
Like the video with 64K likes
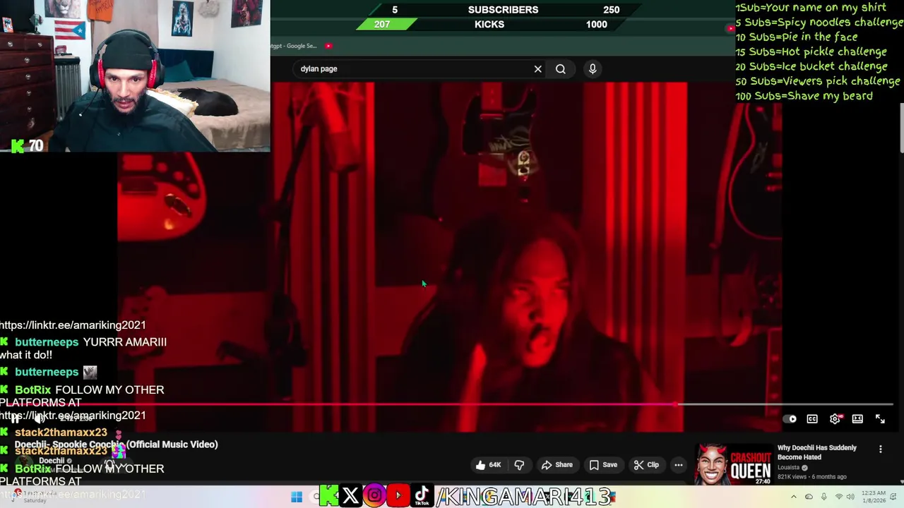click(x=488, y=465)
